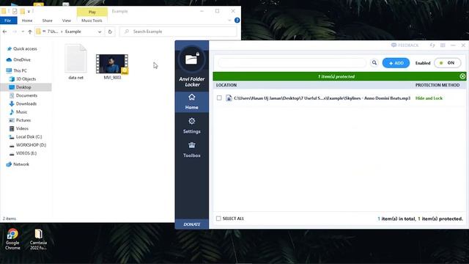
Task: Check the box for Skylines mp3 row
Action: pyautogui.click(x=219, y=98)
